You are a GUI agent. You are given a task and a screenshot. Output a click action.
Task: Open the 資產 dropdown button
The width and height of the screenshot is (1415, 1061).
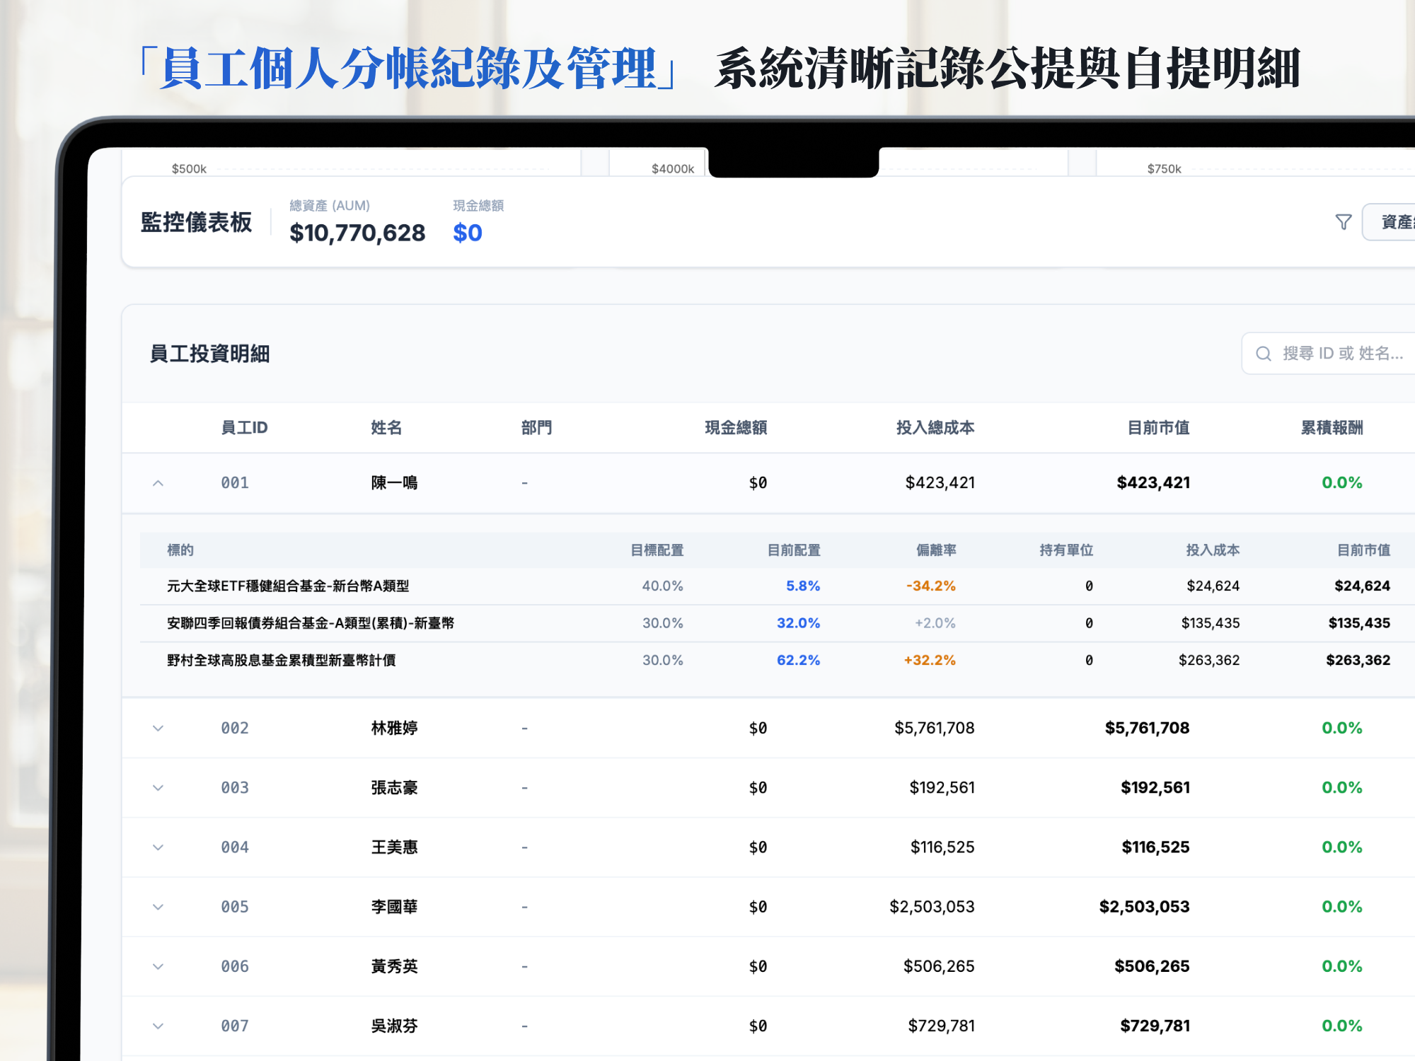click(x=1389, y=222)
